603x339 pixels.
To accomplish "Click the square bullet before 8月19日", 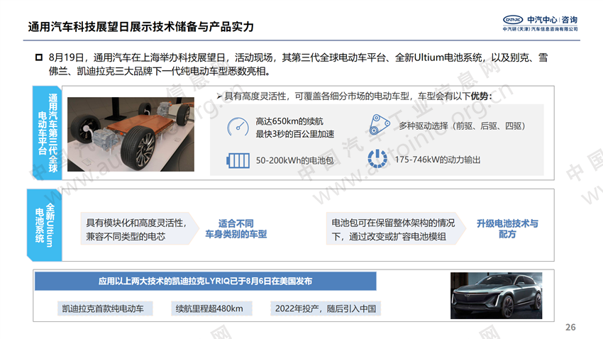I will [39, 57].
